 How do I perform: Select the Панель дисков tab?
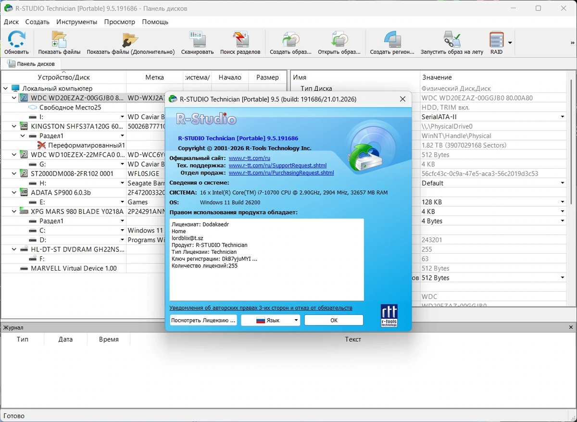tap(31, 63)
